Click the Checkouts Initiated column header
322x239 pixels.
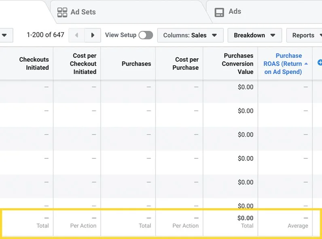tap(34, 64)
